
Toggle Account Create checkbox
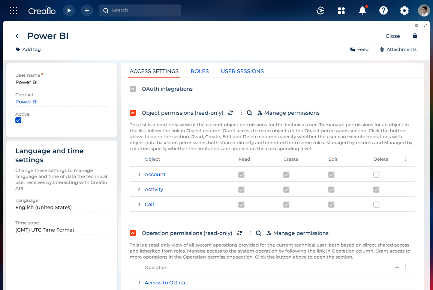tap(286, 175)
